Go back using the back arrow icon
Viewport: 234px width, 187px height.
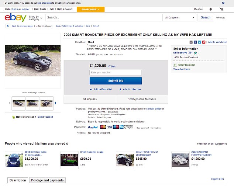pyautogui.click(x=8, y=26)
